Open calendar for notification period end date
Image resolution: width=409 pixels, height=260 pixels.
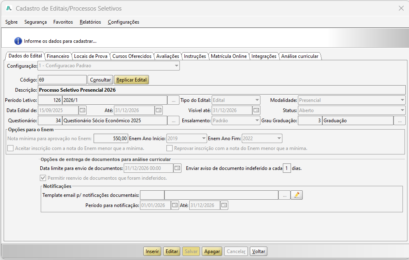click(224, 205)
